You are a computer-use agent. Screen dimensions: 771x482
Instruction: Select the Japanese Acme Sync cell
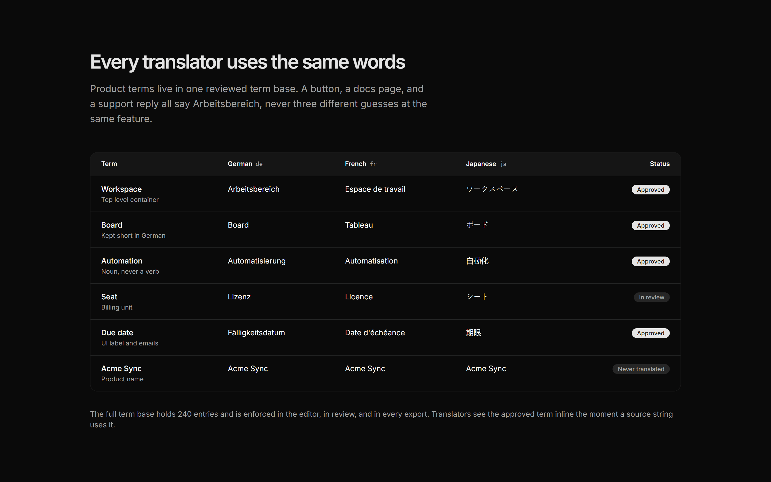486,368
